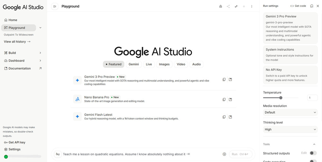Open Gemini Flash Latest details icon

click(x=231, y=117)
